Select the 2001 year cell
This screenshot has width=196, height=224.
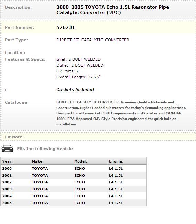pos(7,175)
